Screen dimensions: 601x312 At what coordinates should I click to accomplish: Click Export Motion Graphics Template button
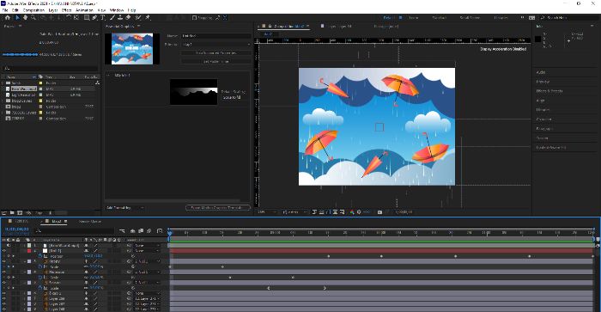(218, 208)
